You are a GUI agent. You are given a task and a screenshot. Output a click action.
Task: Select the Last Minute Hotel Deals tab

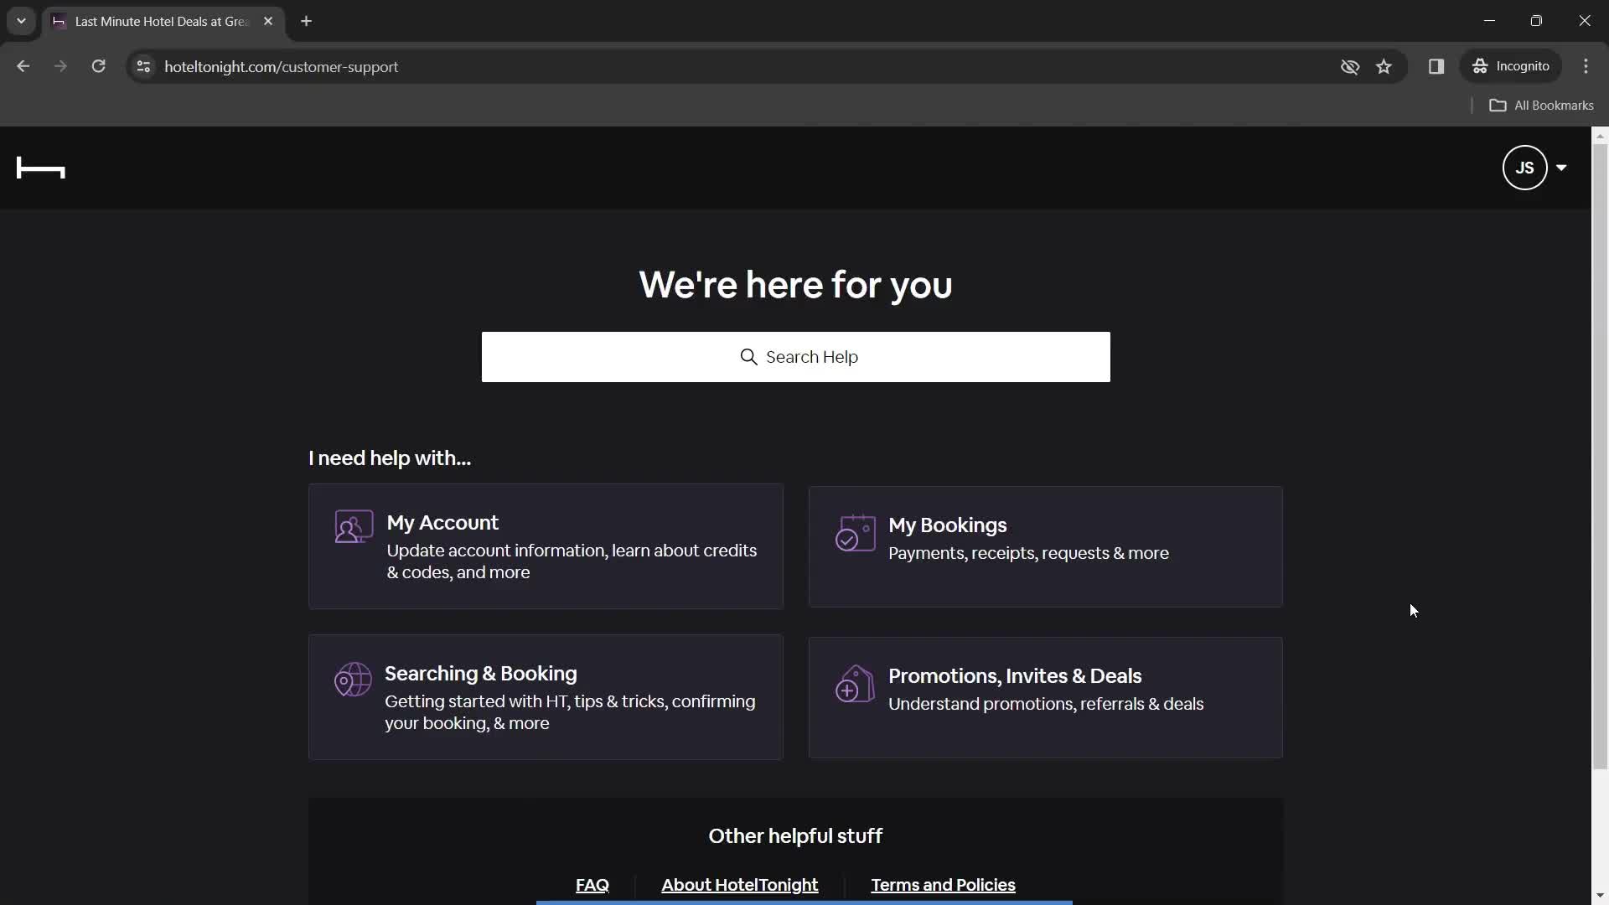point(163,22)
